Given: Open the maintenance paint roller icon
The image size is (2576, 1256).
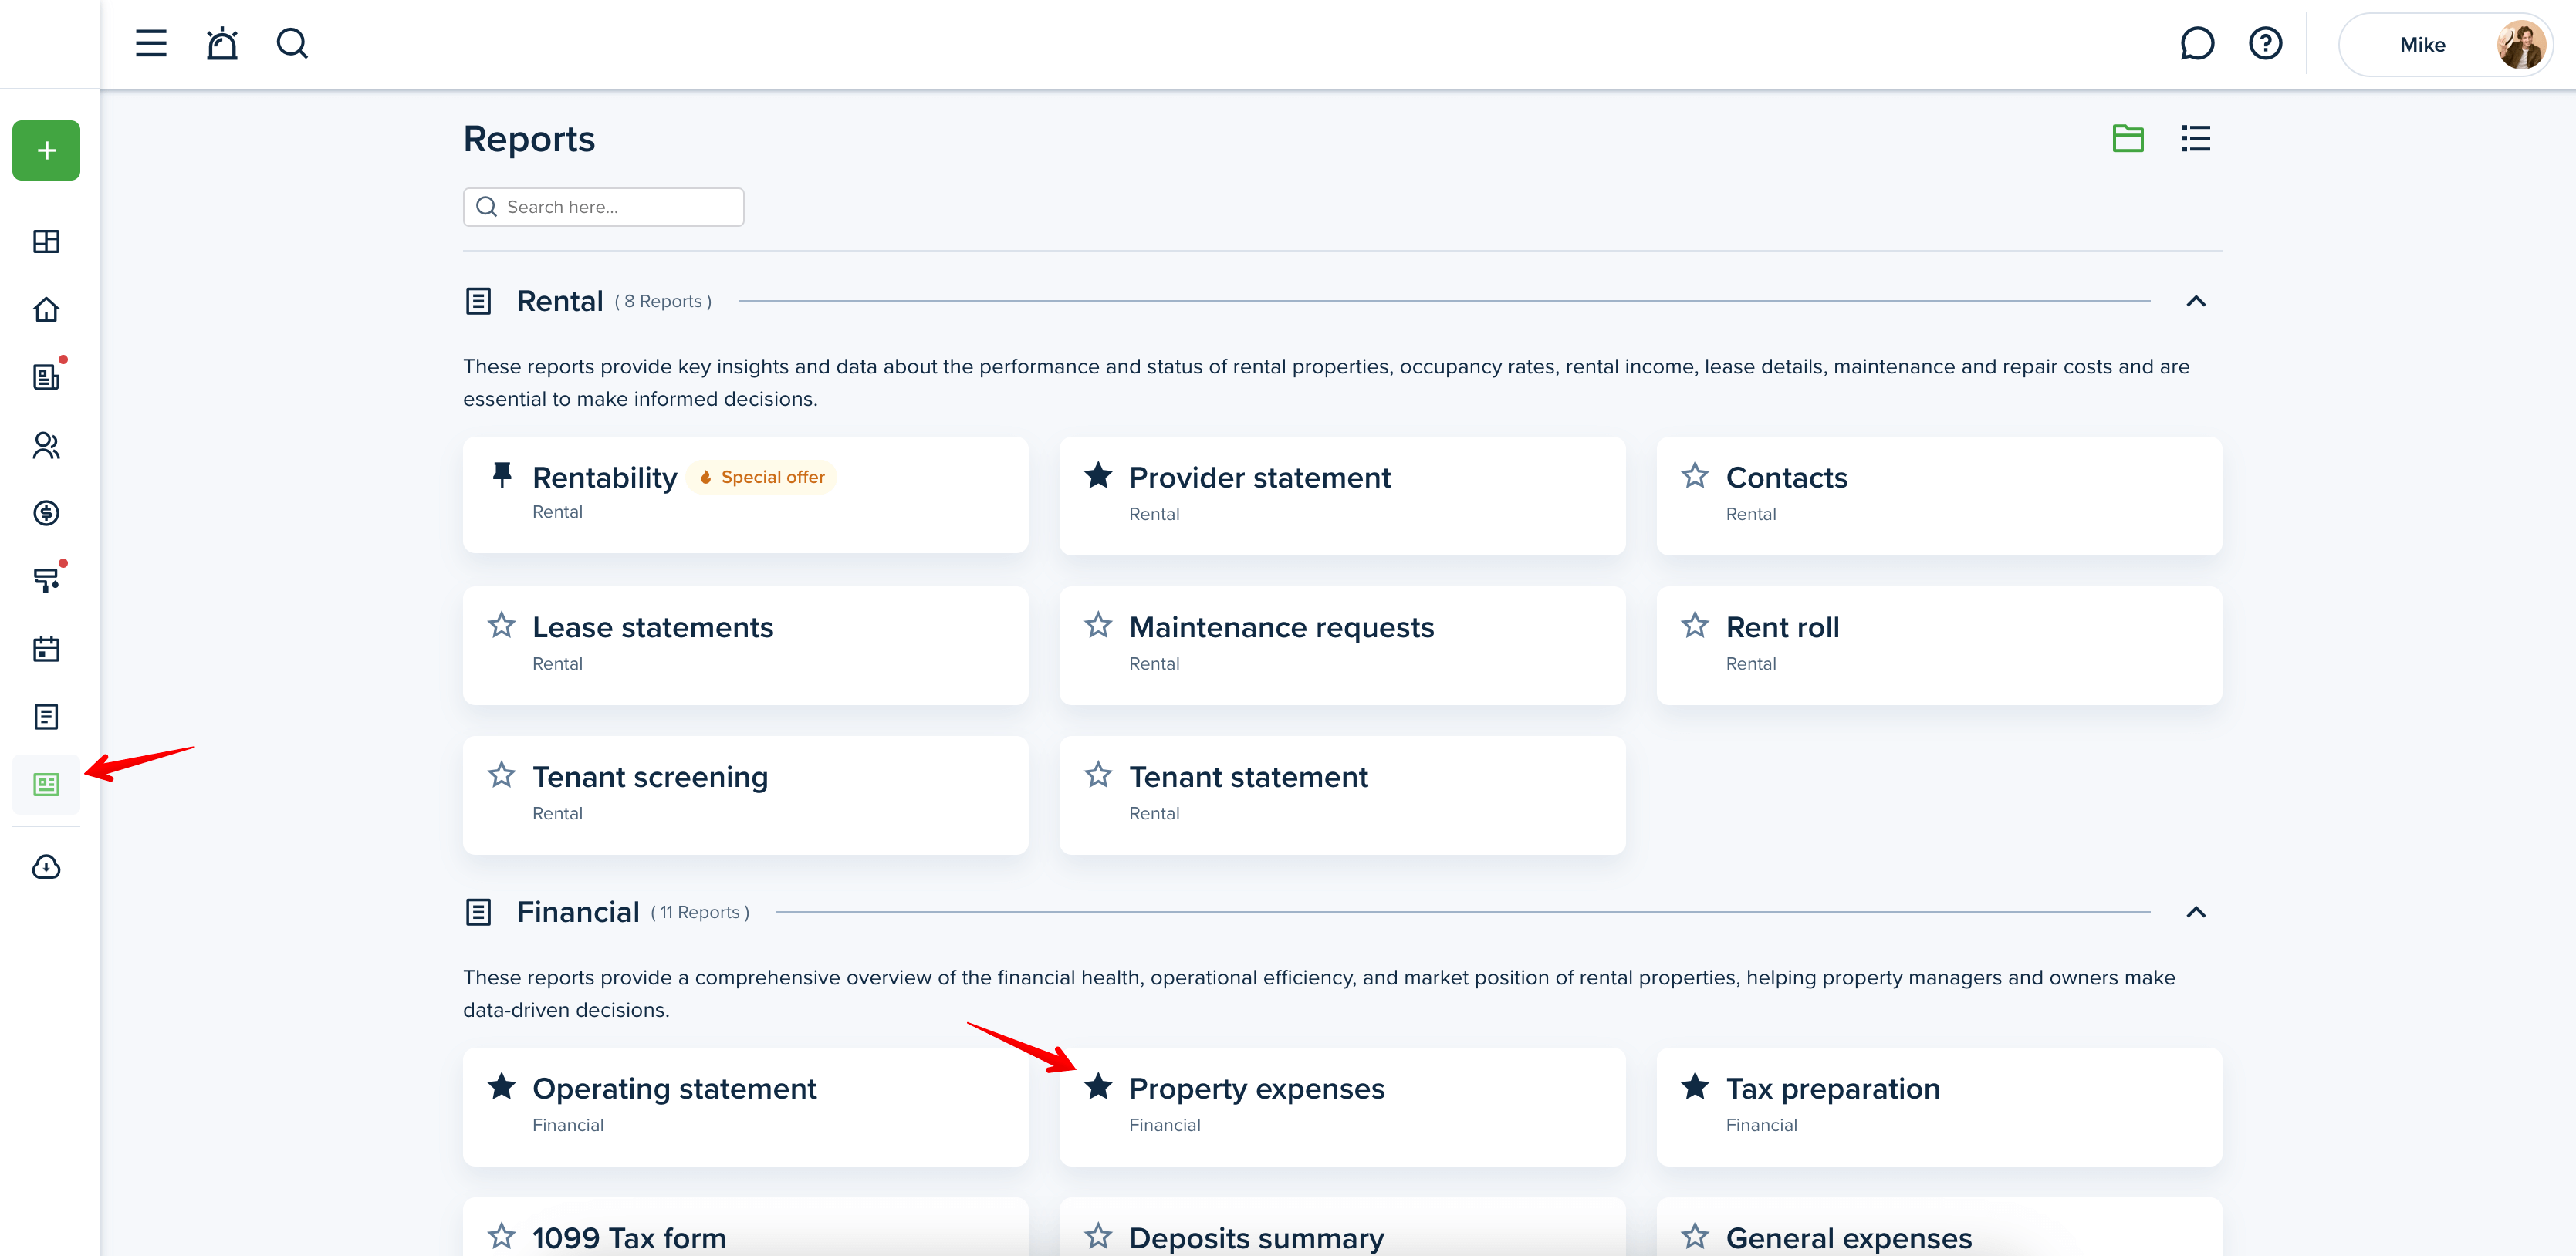Looking at the screenshot, I should coord(46,580).
